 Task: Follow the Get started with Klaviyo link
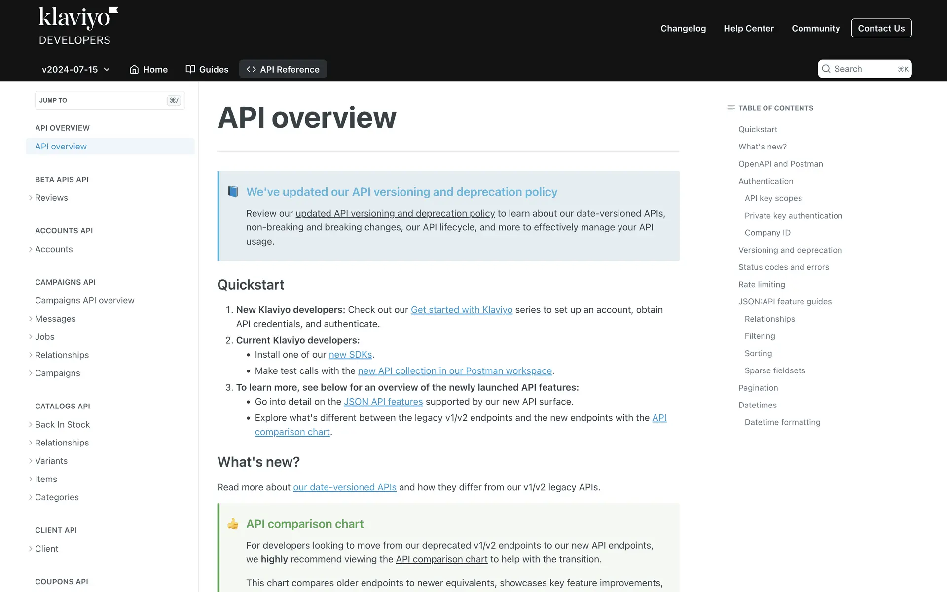(461, 310)
